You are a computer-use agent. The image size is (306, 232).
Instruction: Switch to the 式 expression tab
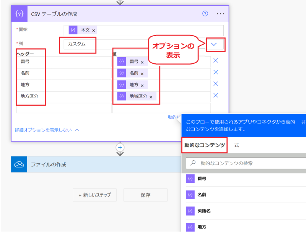pos(236,145)
